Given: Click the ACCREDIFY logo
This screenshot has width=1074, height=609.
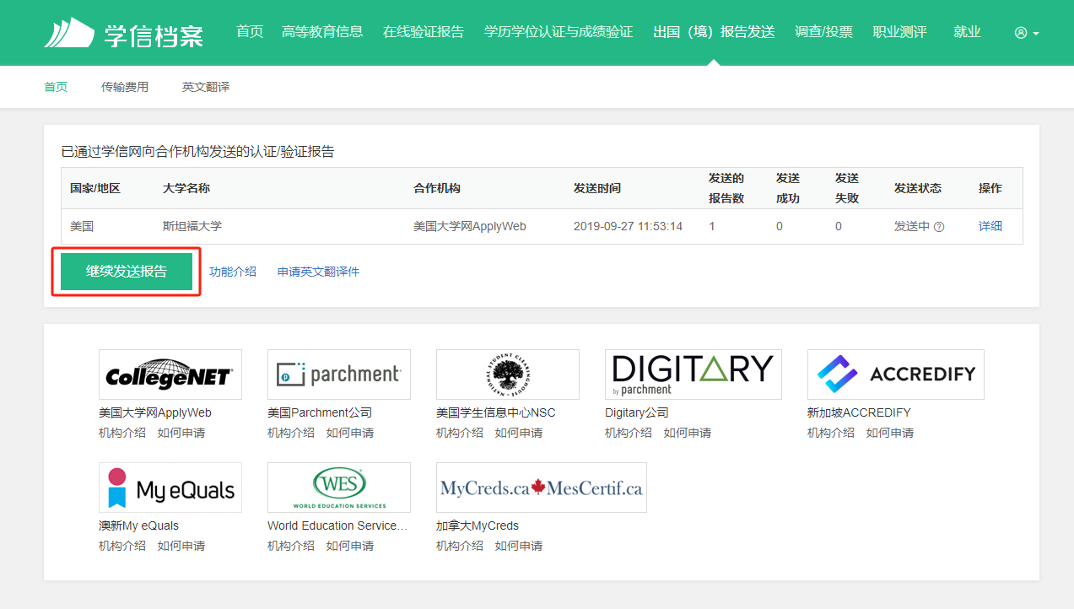Looking at the screenshot, I should [x=896, y=375].
